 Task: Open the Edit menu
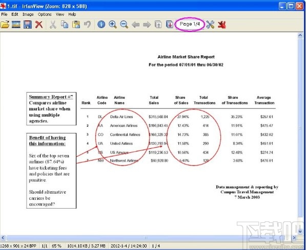[x=15, y=14]
